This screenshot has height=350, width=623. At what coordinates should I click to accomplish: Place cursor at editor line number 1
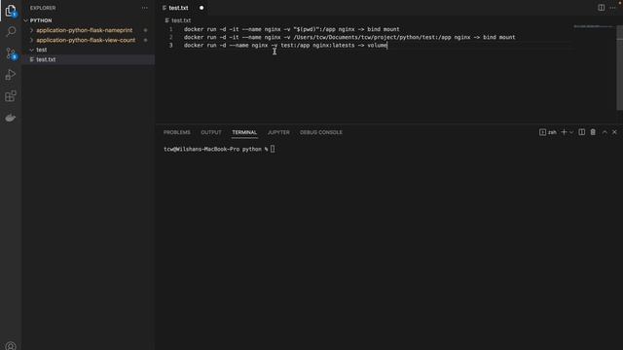[171, 29]
